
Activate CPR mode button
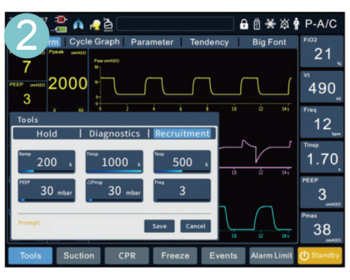127,255
